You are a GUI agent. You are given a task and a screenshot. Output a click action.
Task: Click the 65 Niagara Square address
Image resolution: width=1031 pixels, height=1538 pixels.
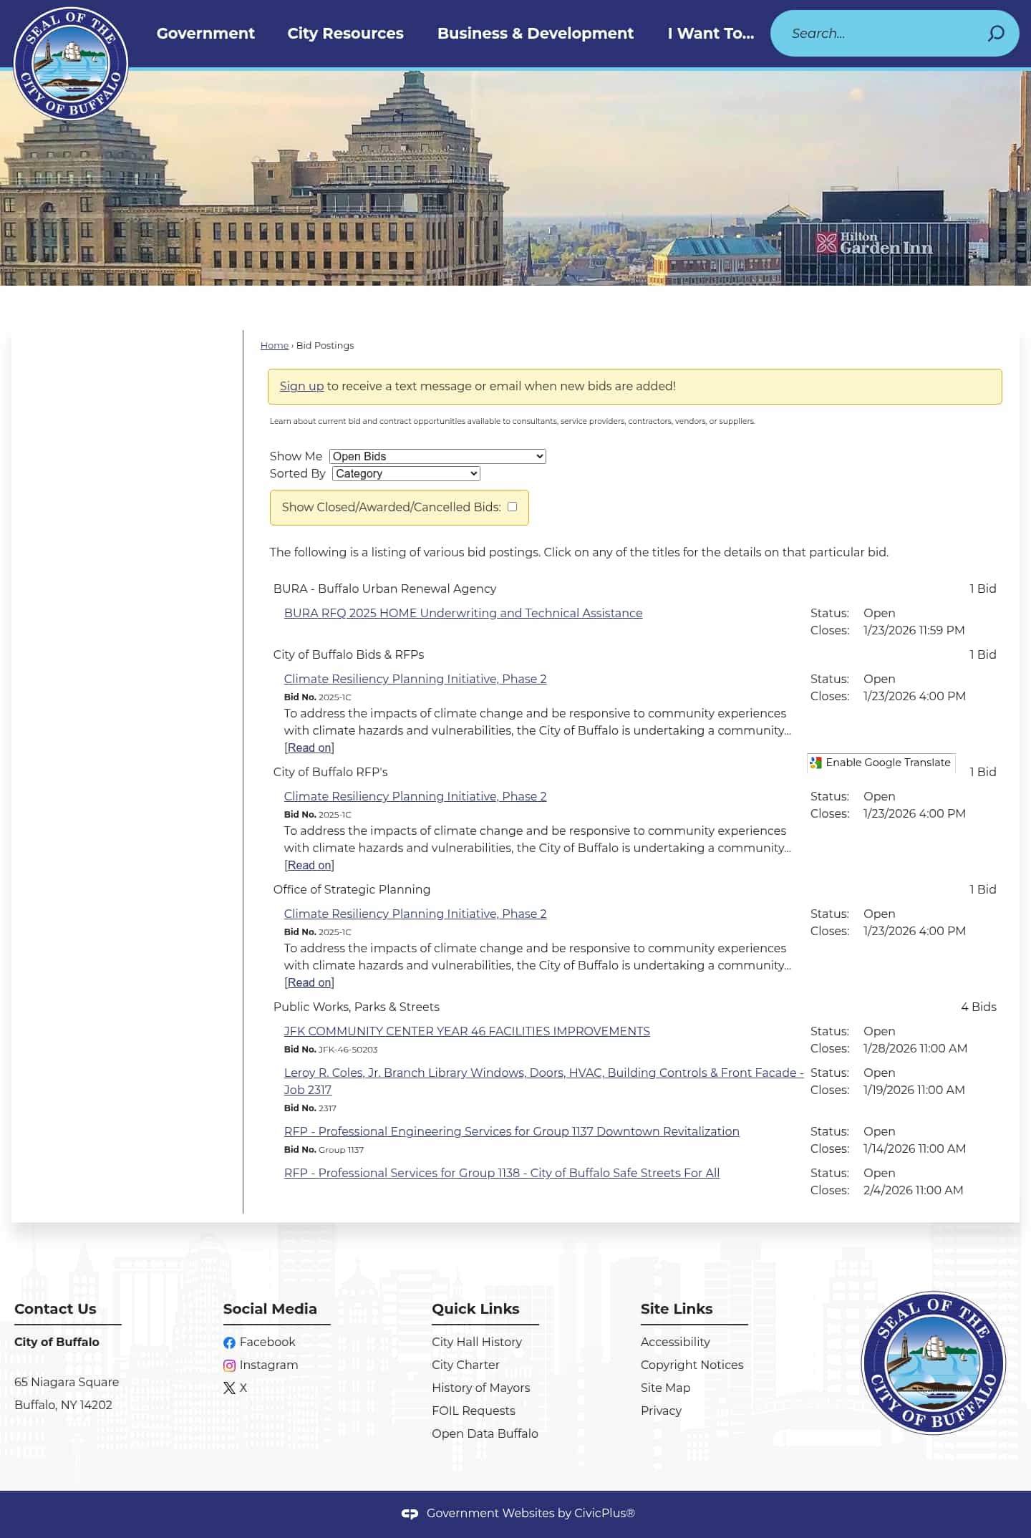[67, 1383]
